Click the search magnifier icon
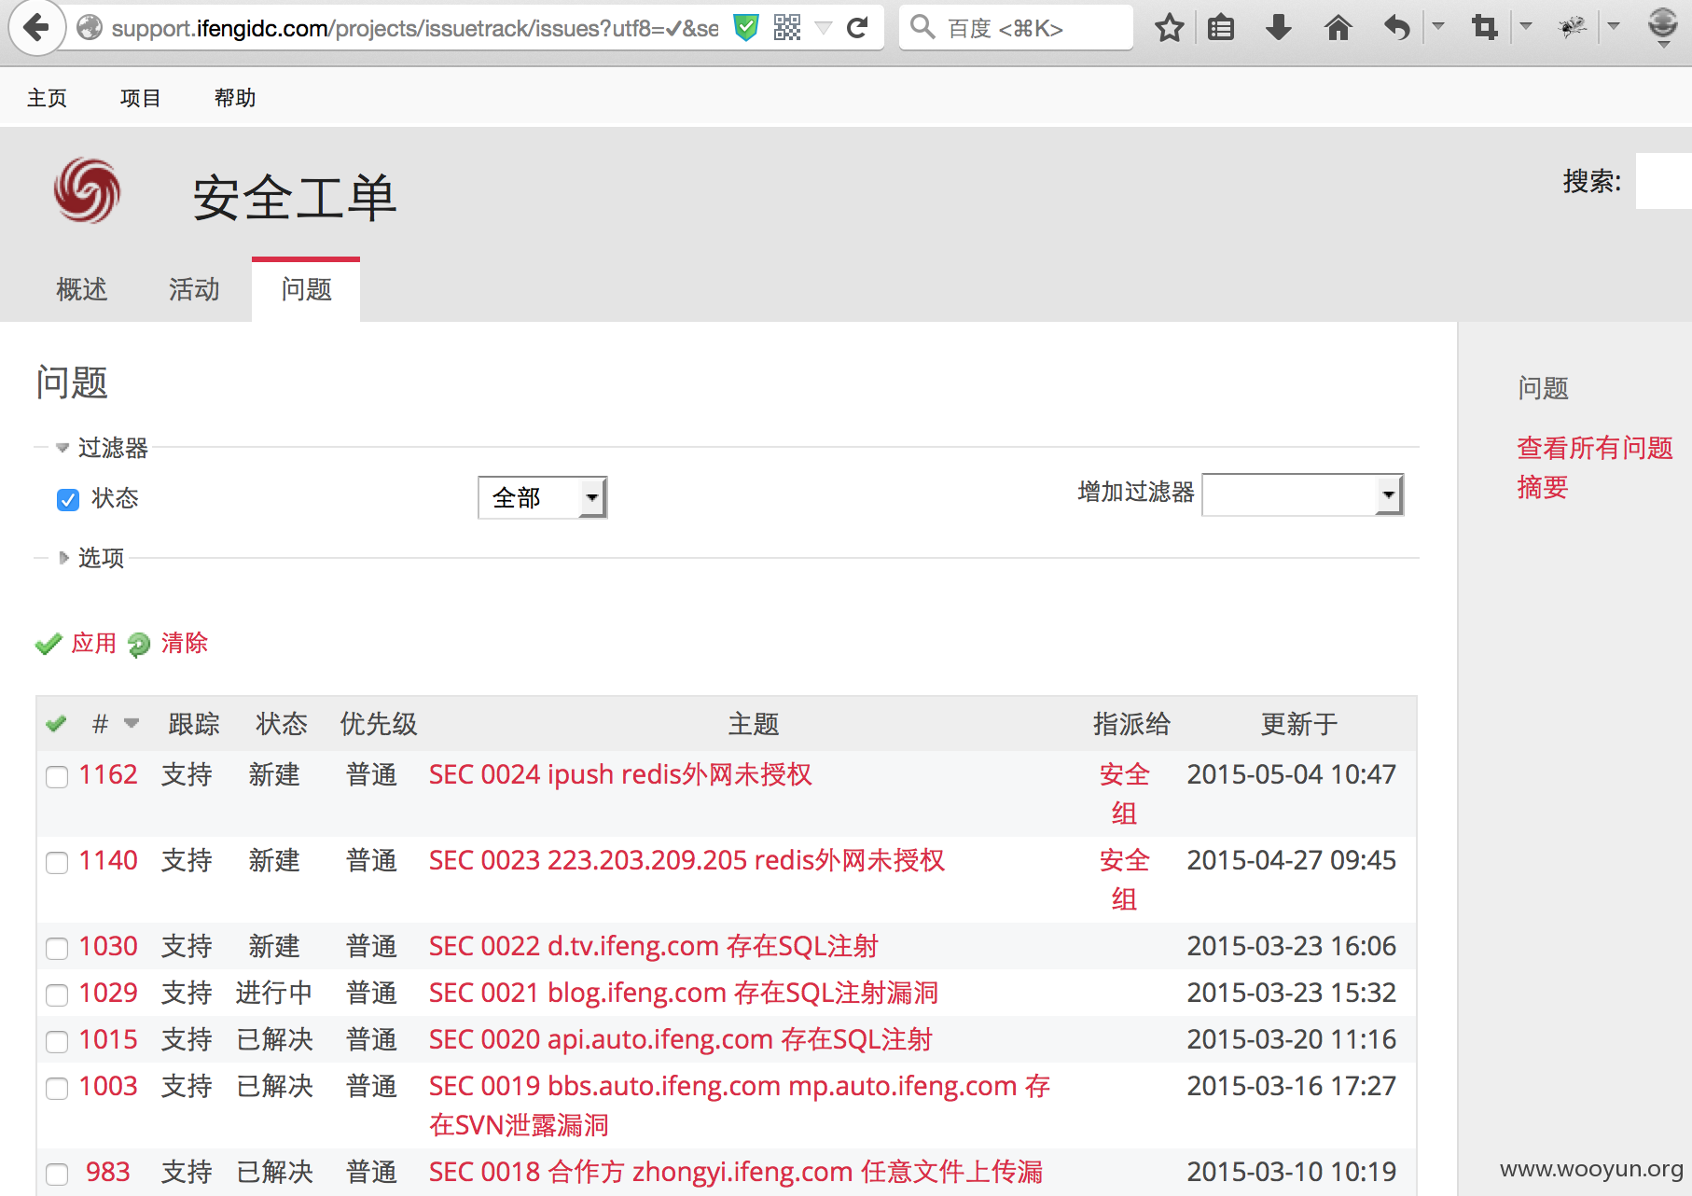1692x1196 pixels. click(922, 27)
